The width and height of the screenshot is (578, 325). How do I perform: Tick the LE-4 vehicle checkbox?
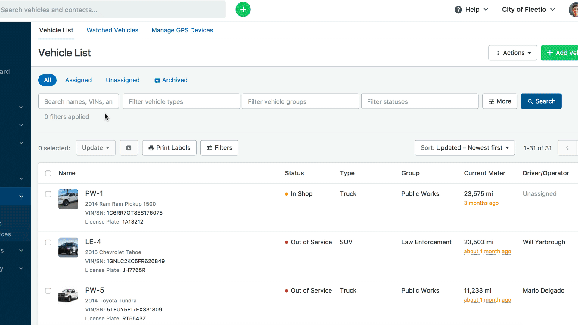(x=48, y=243)
